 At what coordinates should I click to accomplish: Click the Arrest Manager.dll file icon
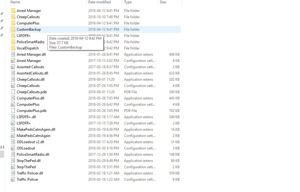(x=13, y=54)
